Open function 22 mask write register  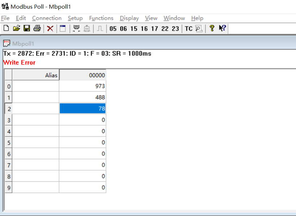coord(165,28)
